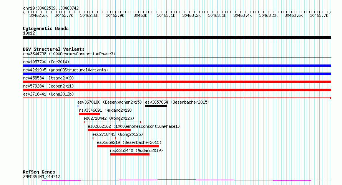Select the nsv458534 (Itsara2009) label
The image size is (342, 185).
pyautogui.click(x=48, y=78)
